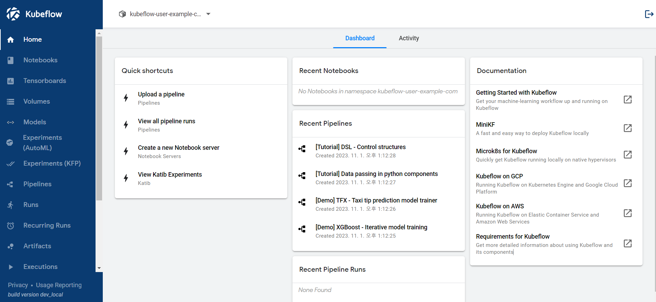
Task: Click the Pipelines sidebar icon
Action: pyautogui.click(x=10, y=184)
